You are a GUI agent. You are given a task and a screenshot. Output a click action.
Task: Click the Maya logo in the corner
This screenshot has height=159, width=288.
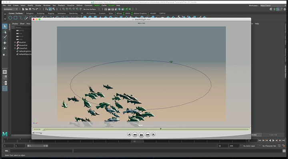(5, 134)
